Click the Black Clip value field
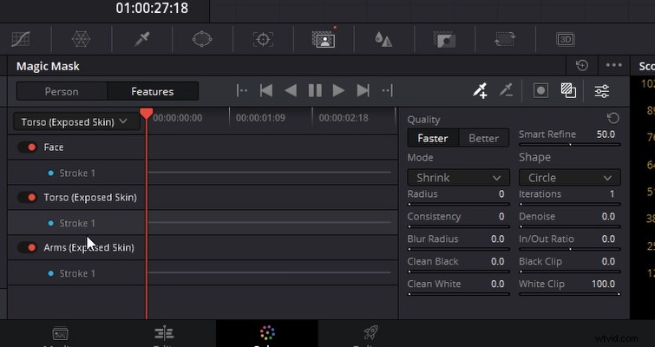 point(608,261)
